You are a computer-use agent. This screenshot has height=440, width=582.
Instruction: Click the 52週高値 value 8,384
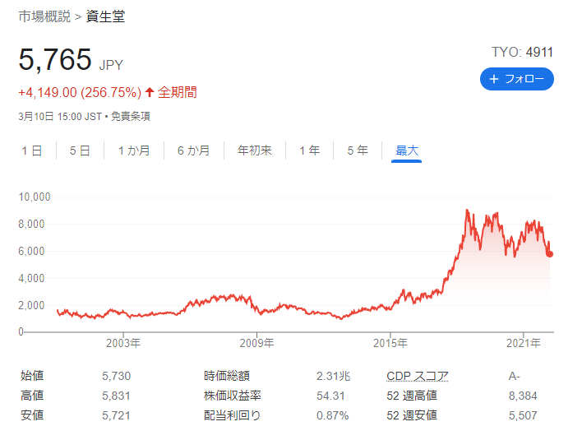point(523,396)
